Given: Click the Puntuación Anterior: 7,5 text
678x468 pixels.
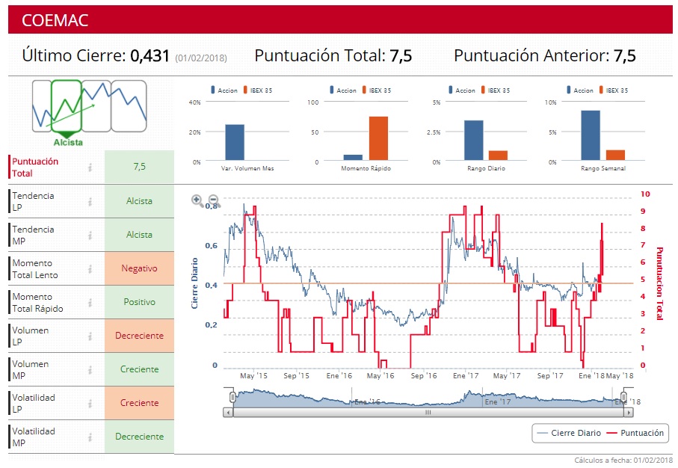Looking at the screenshot, I should 545,56.
